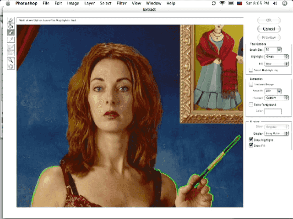
Task: Check the Force Foreground option
Action: 250,104
